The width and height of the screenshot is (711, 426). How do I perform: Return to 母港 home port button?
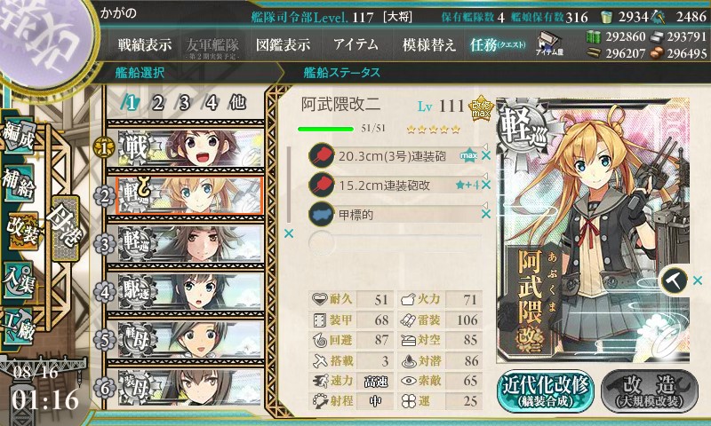point(66,229)
